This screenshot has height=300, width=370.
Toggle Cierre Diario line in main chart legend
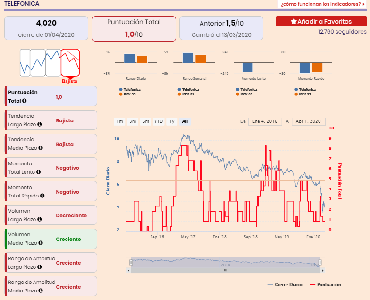[x=285, y=284]
